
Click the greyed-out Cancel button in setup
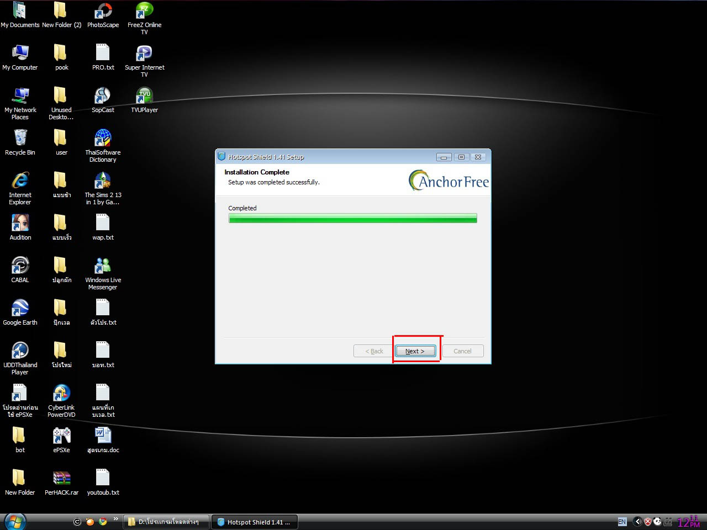(463, 351)
